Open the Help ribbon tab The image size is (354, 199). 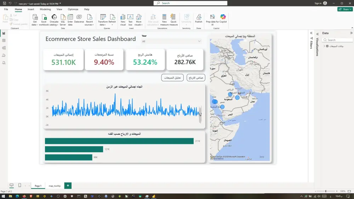pos(87,9)
